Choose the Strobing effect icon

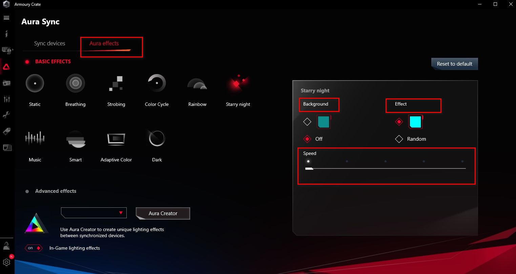tap(116, 83)
